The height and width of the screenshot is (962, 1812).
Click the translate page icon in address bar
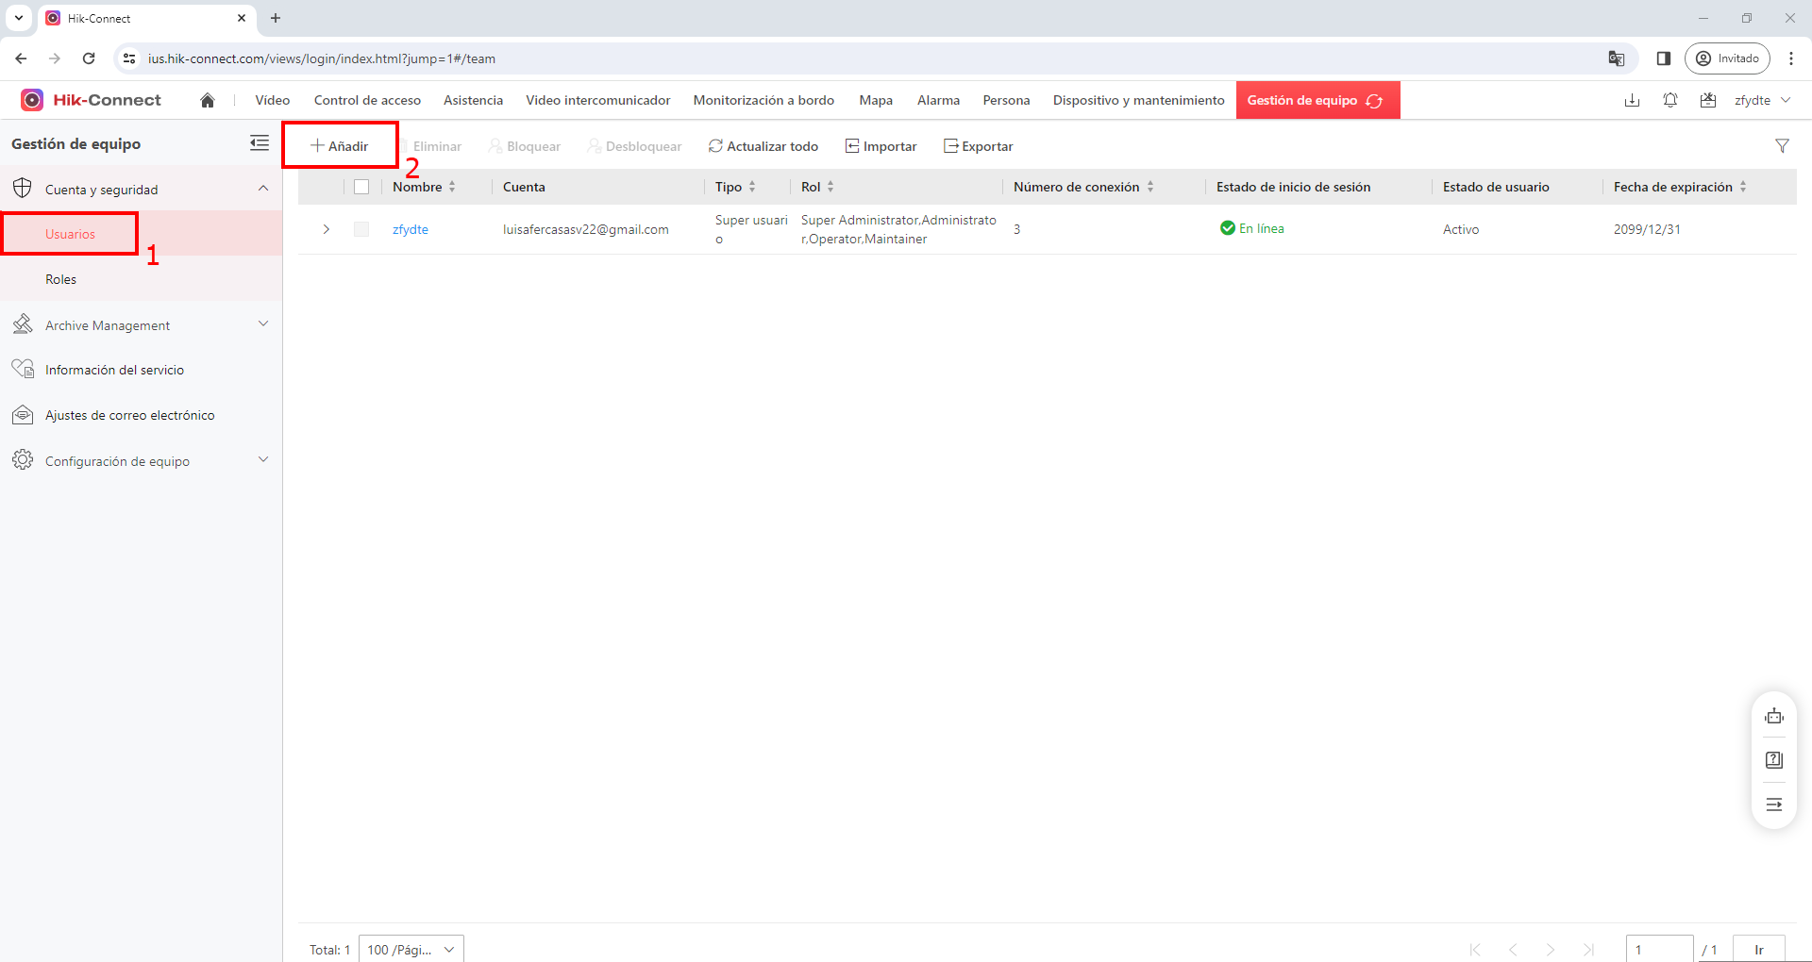coord(1617,58)
